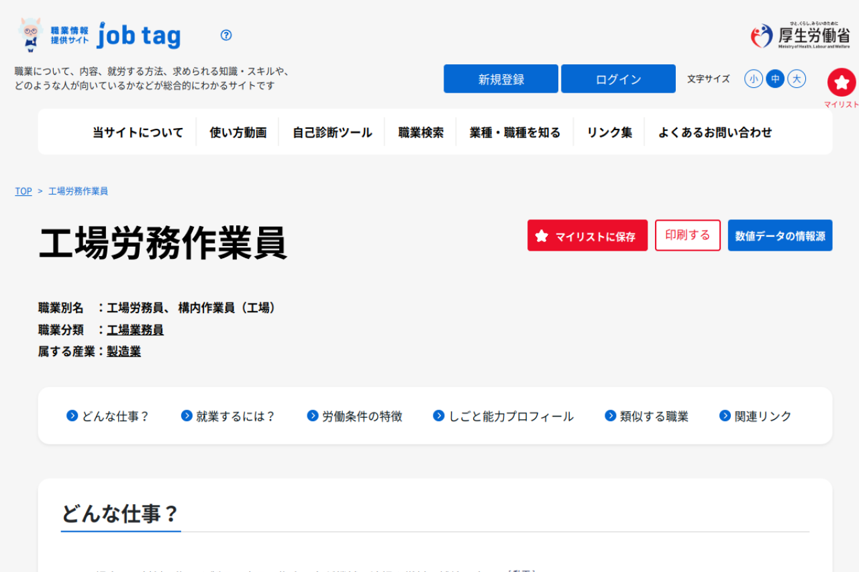The width and height of the screenshot is (859, 572).
Task: Go to TOP breadcrumb link
Action: pyautogui.click(x=23, y=191)
